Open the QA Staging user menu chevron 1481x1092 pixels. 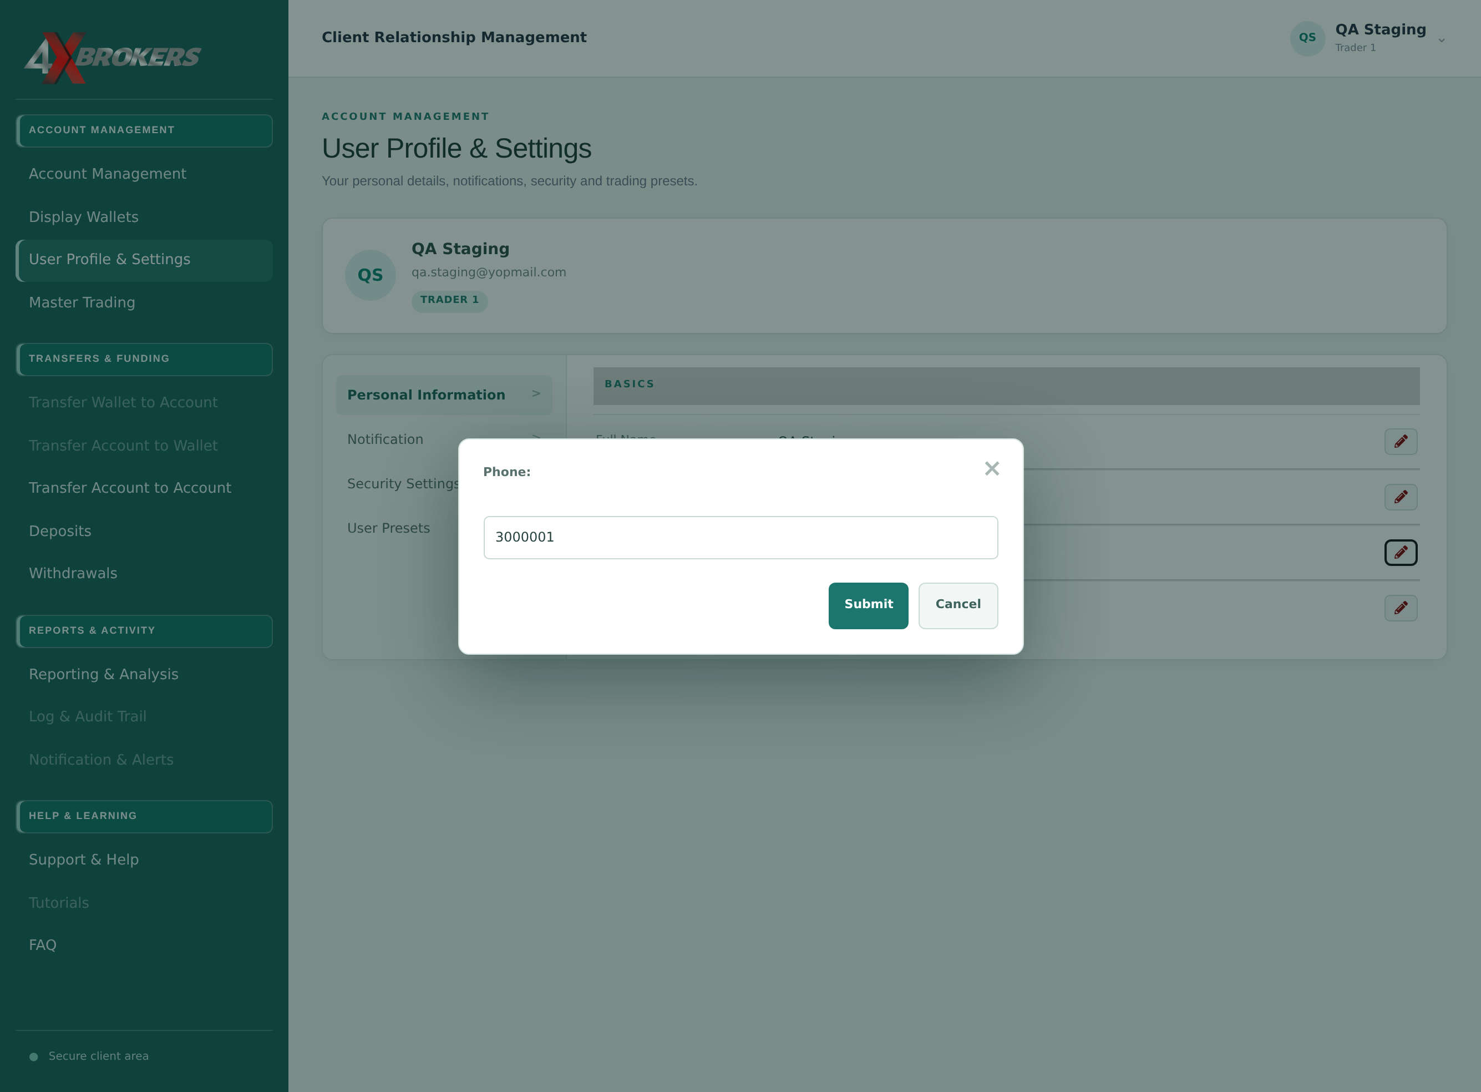coord(1442,41)
